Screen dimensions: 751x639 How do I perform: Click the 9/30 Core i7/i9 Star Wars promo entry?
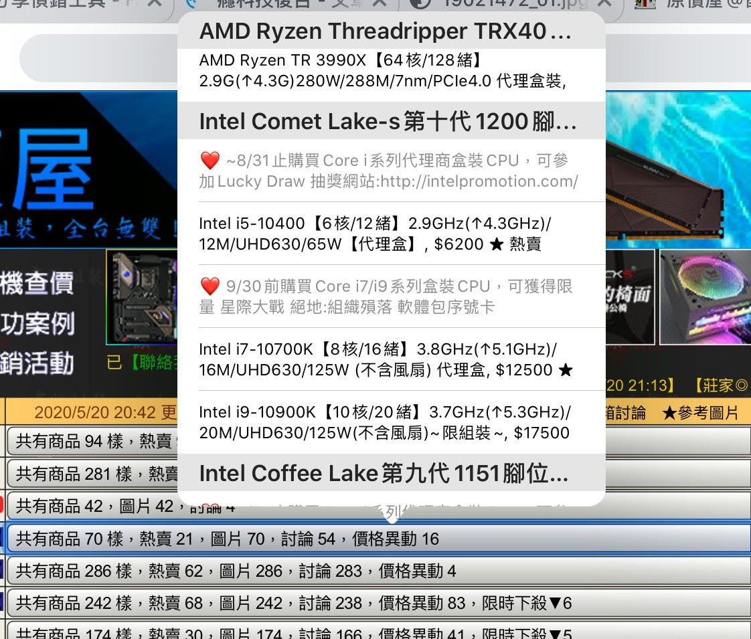tap(392, 297)
